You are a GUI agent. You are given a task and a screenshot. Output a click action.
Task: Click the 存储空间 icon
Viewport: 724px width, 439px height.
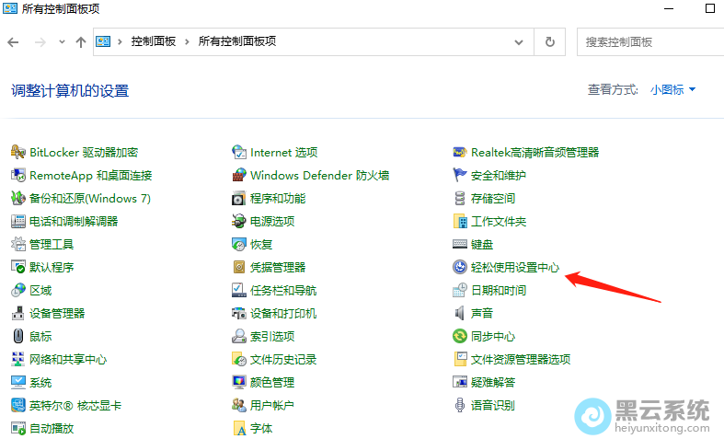click(x=459, y=198)
